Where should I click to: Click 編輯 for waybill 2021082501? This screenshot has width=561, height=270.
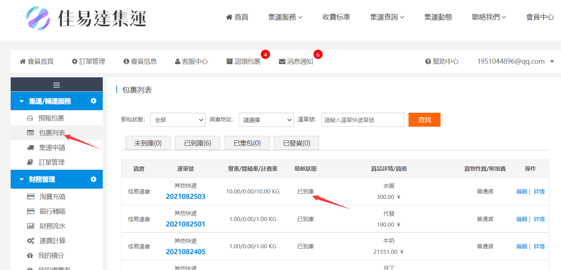coord(522,219)
